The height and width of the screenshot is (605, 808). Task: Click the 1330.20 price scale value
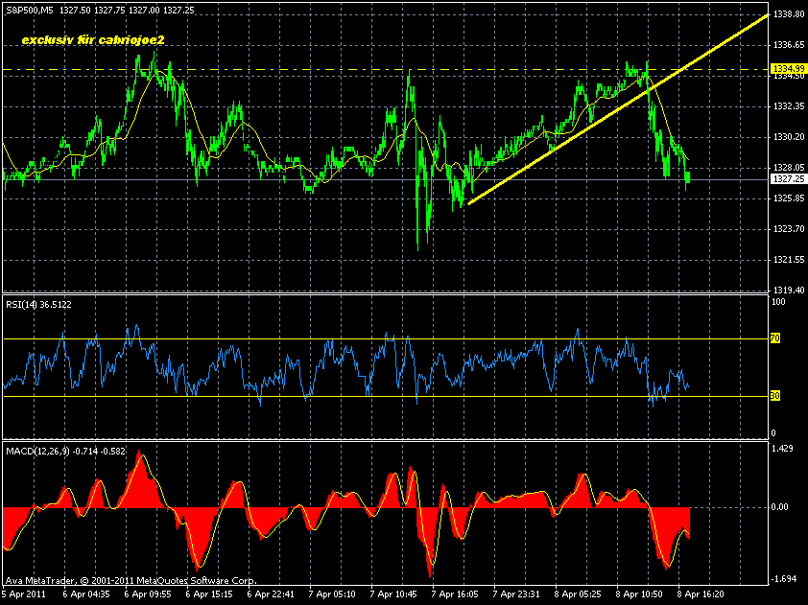[x=789, y=137]
